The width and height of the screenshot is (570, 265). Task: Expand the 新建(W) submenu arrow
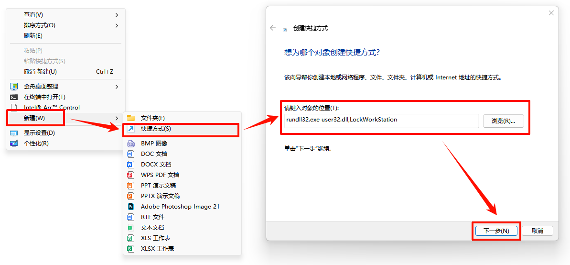(117, 118)
